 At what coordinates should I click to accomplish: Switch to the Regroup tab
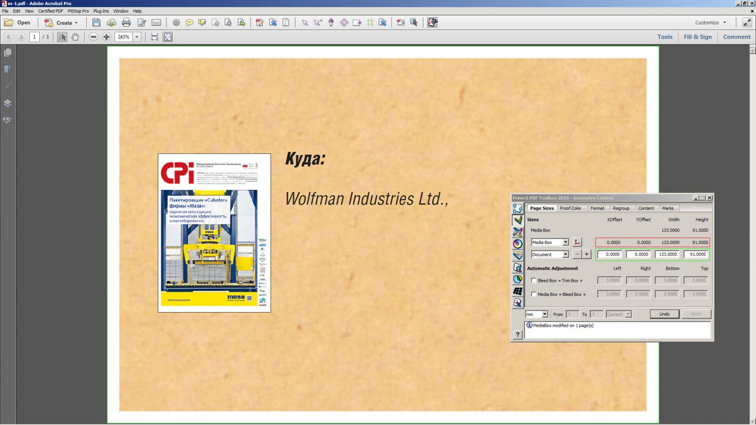(x=621, y=208)
